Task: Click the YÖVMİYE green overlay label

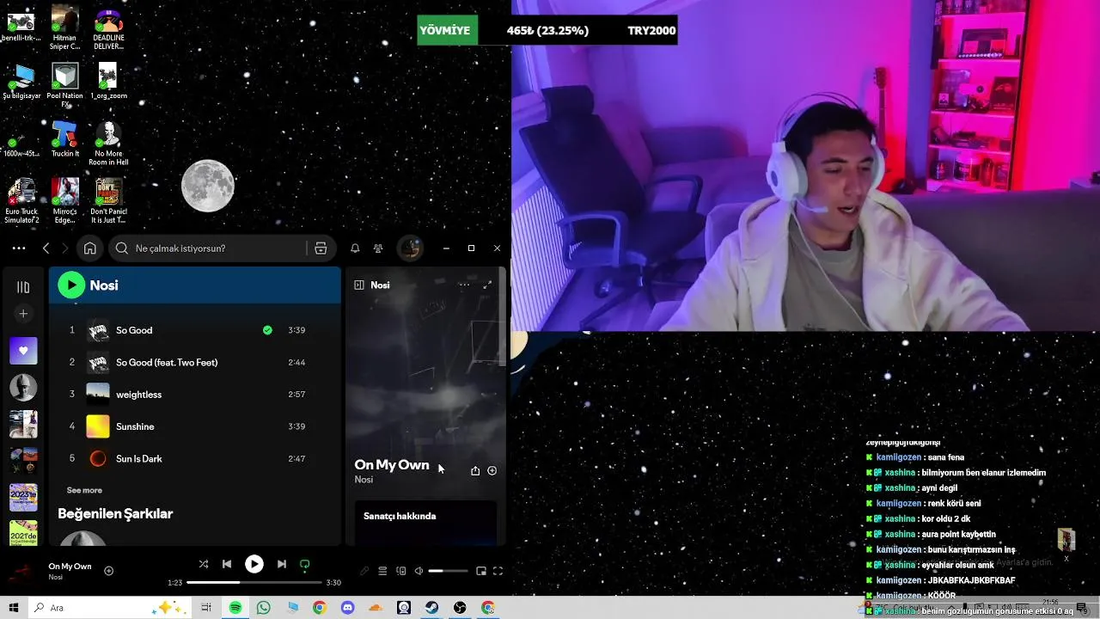Action: 445,30
